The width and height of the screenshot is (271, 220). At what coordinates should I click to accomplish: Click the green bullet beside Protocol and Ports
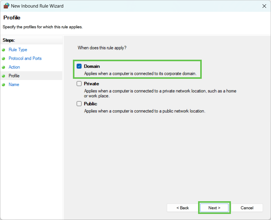point(3,58)
